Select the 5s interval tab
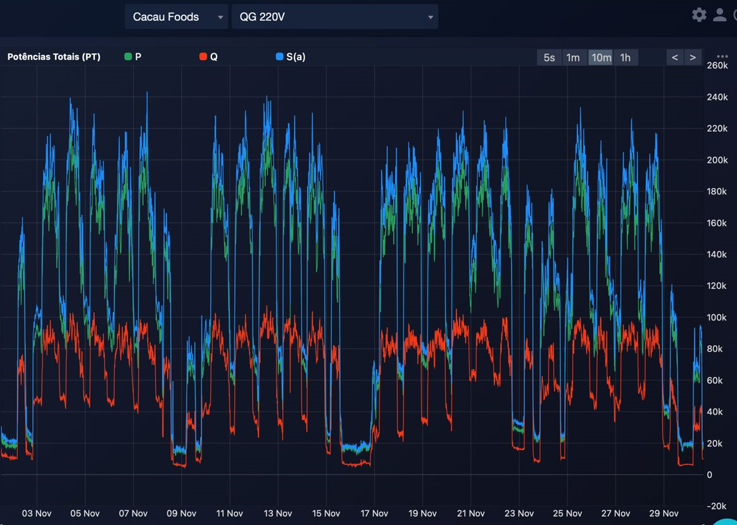This screenshot has width=737, height=525. tap(549, 58)
